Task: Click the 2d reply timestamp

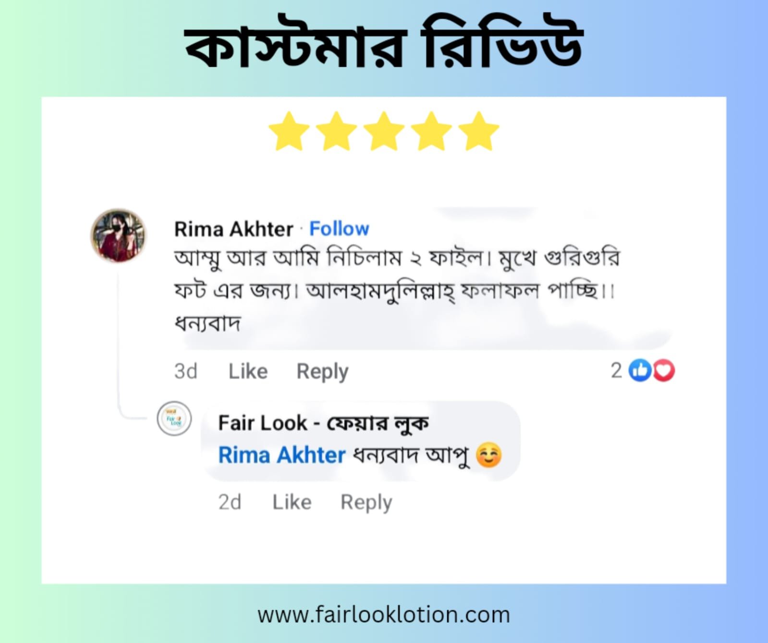Action: click(x=230, y=502)
